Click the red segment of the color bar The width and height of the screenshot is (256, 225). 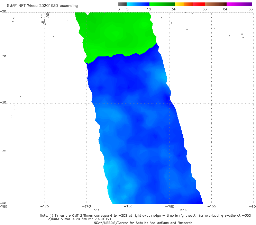click(x=199, y=4)
